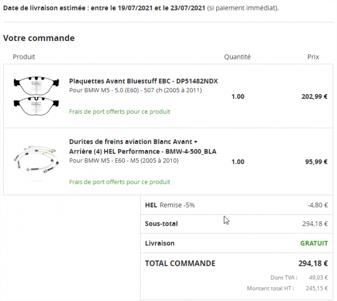Click the TOTAL COMMANDE amount 294,18 €

[313, 264]
